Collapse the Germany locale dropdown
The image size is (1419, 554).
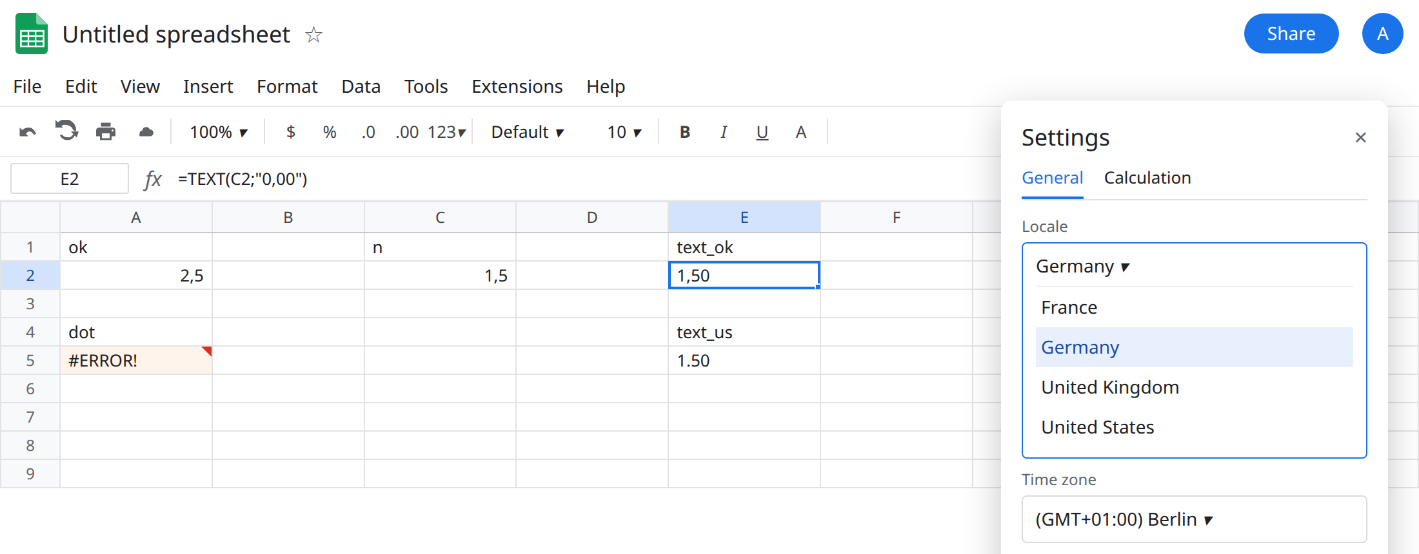tap(1194, 266)
